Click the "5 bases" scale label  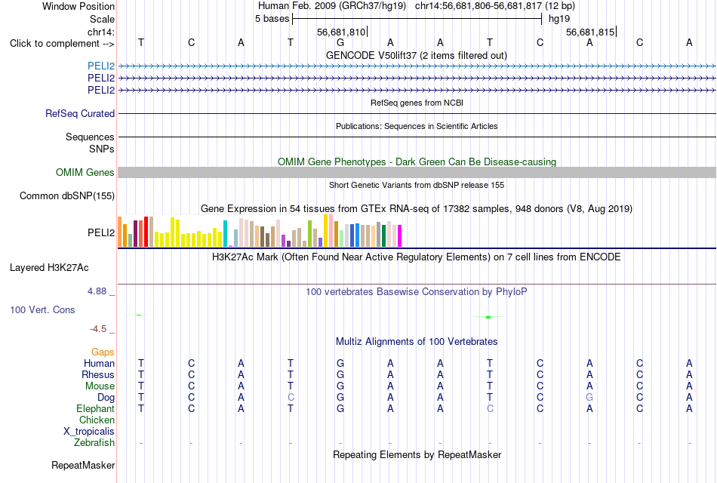(x=272, y=19)
